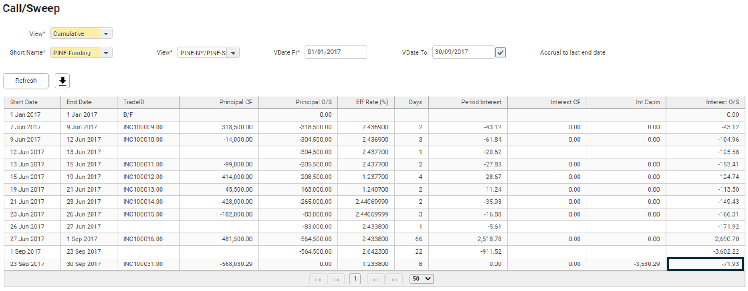Click the VDate To date field

click(x=462, y=52)
